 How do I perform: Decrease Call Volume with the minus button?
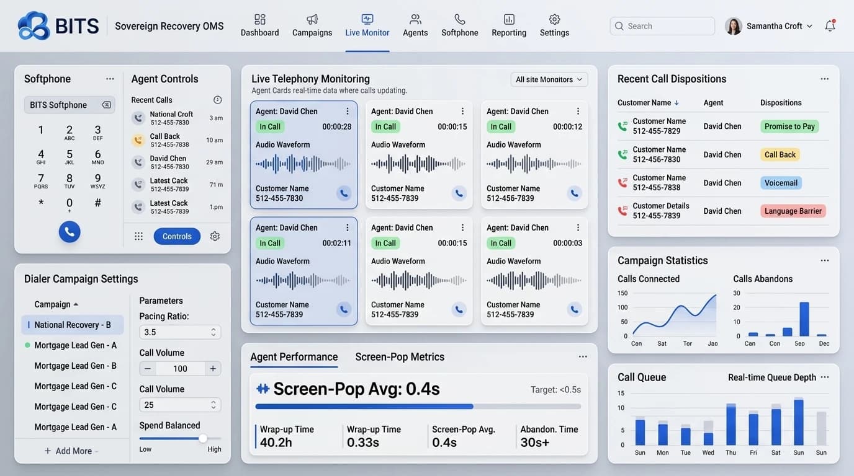[148, 369]
